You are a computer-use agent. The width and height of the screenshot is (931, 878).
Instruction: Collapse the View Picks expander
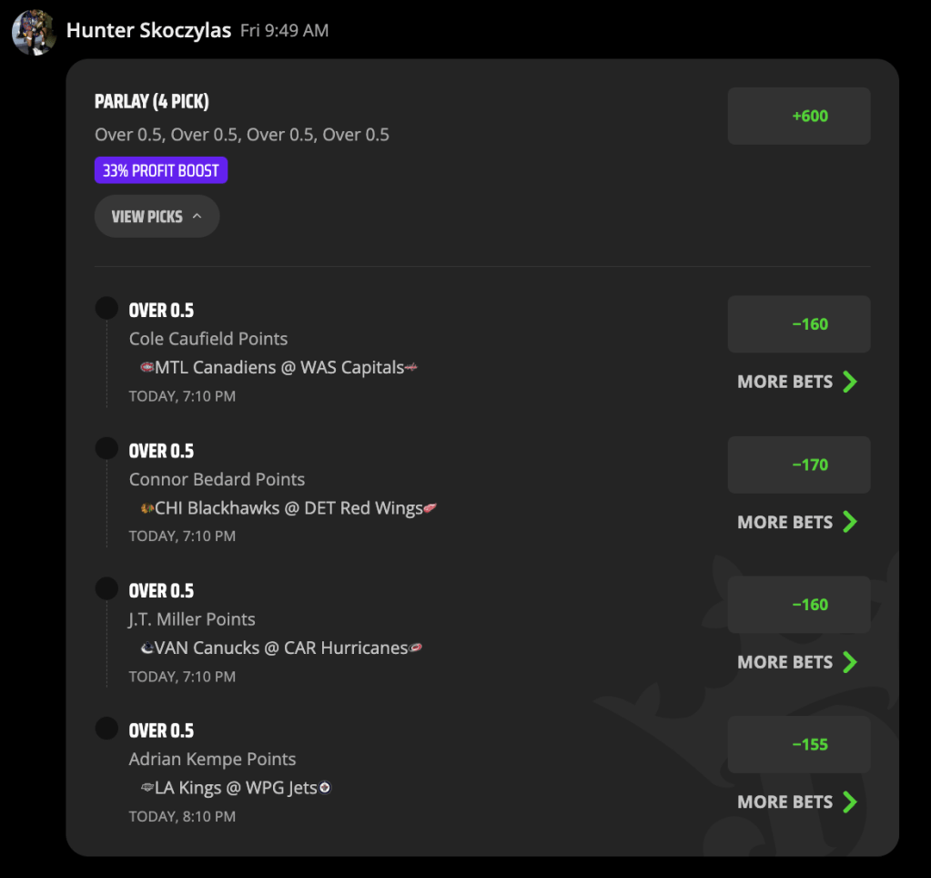click(x=157, y=216)
